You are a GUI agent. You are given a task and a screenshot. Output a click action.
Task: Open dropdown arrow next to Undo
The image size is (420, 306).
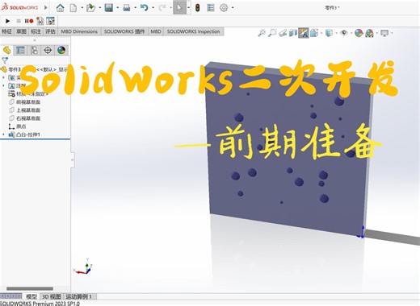coord(153,8)
